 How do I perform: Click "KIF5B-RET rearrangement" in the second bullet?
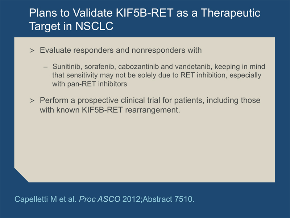point(130,110)
